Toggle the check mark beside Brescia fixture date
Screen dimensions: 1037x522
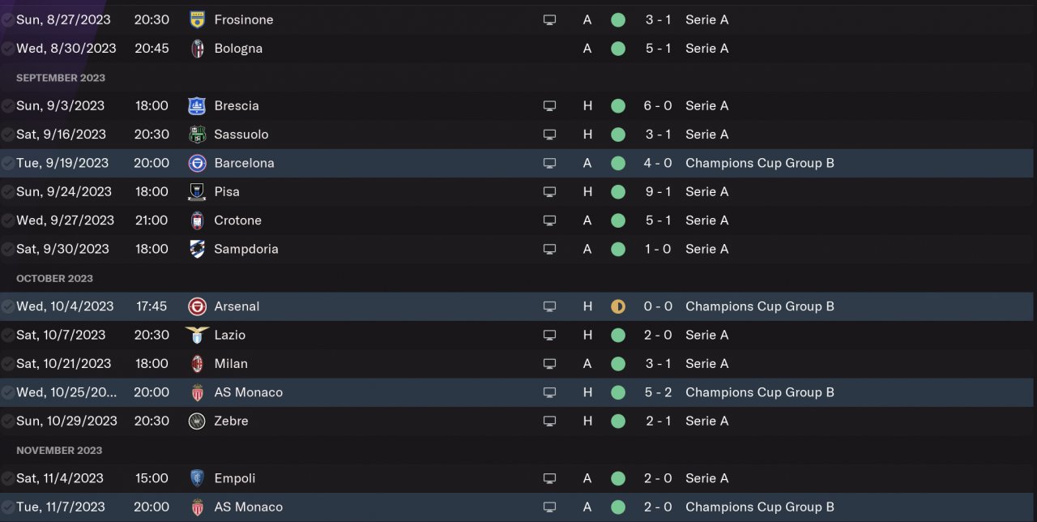coord(7,106)
